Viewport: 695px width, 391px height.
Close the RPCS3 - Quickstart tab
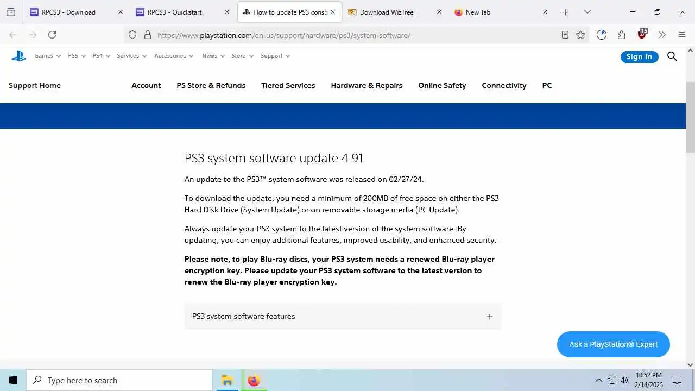[x=227, y=12]
